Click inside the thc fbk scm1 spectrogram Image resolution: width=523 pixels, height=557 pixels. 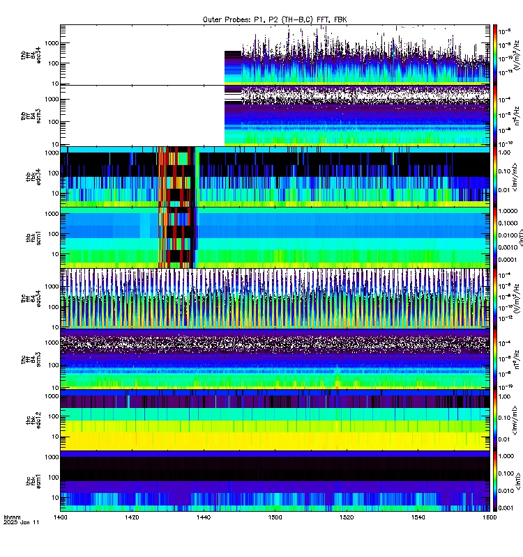coord(275,481)
